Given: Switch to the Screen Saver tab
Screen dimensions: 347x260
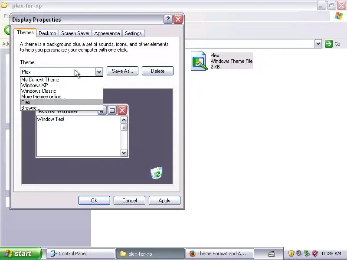Looking at the screenshot, I should pos(75,33).
